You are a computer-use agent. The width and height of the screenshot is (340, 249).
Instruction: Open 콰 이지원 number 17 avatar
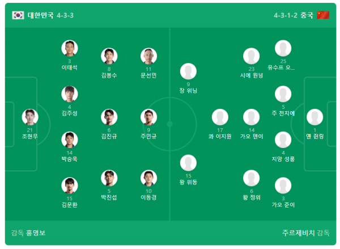pos(220,117)
